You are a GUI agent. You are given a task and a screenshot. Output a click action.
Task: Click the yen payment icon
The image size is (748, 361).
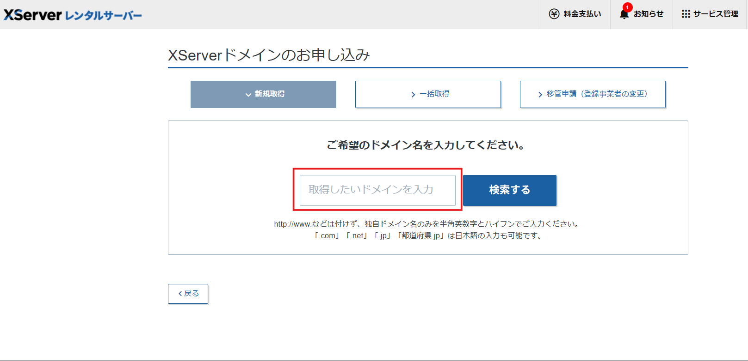click(554, 14)
